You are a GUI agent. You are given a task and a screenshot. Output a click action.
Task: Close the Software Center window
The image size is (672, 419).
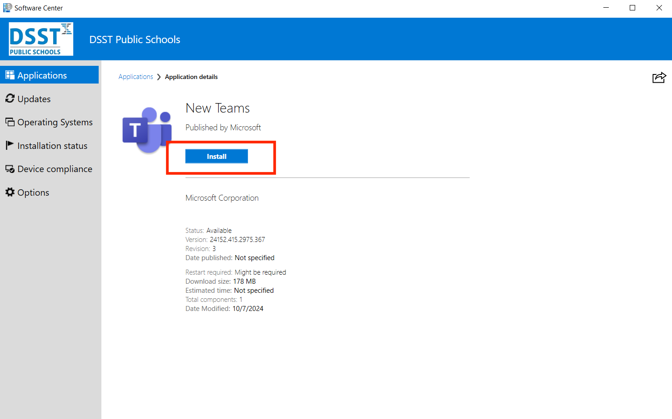(659, 8)
